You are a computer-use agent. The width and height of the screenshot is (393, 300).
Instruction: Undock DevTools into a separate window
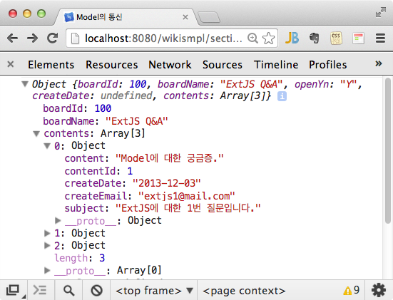click(x=13, y=291)
